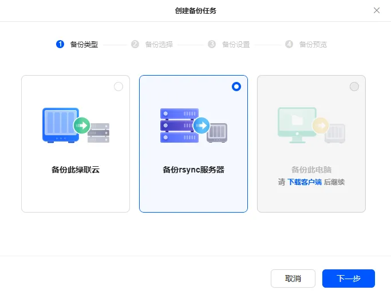The width and height of the screenshot is (391, 298).
Task: Click the NAS-to-server backup illustration icon
Action: 76,126
